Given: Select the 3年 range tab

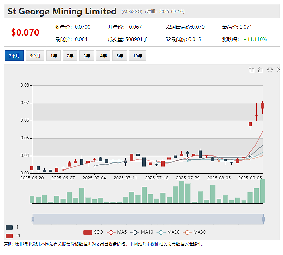Looking at the screenshot, I should click(x=86, y=56).
